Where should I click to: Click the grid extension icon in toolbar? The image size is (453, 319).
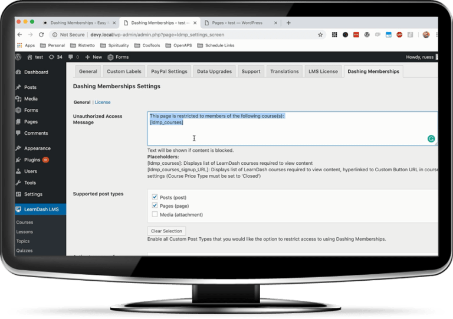(x=334, y=35)
